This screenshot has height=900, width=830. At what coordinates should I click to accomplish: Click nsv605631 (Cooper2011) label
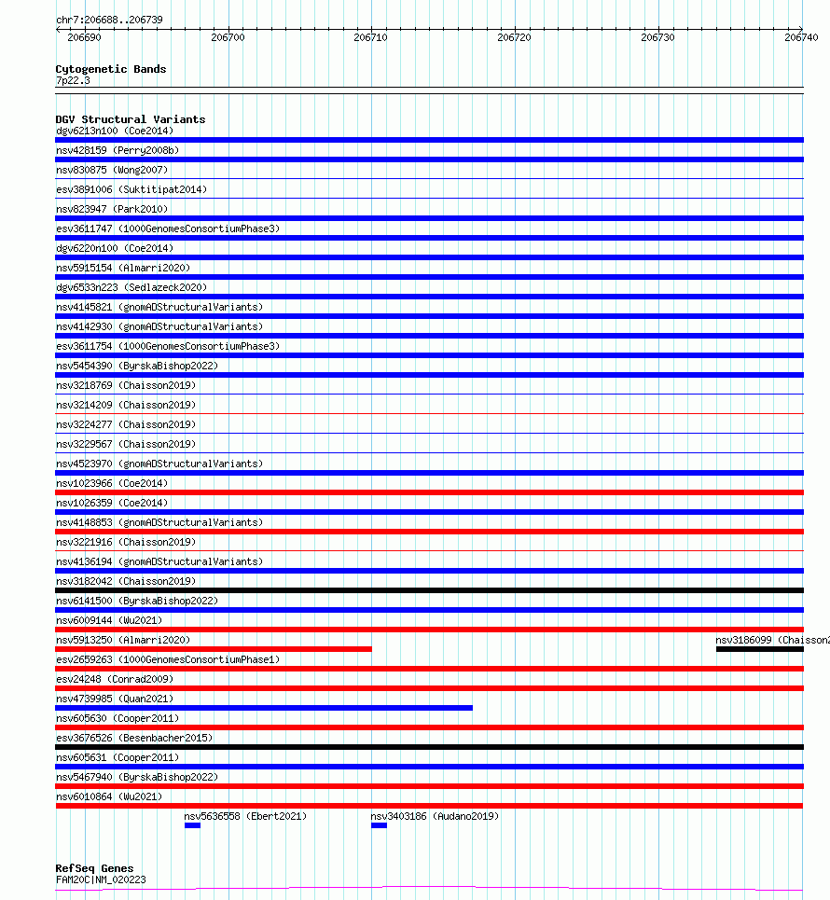118,757
